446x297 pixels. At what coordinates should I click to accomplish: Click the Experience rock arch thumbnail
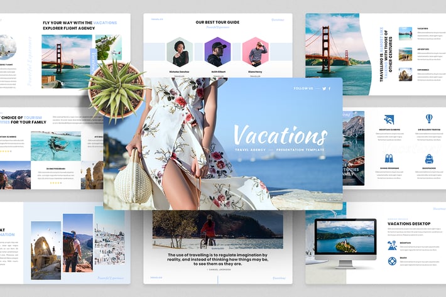point(405,75)
